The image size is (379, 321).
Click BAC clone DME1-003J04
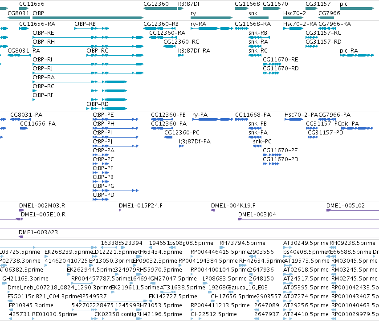tap(309, 219)
